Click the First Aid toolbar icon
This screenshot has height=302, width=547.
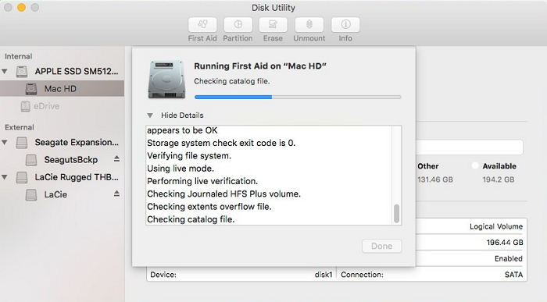(x=202, y=24)
